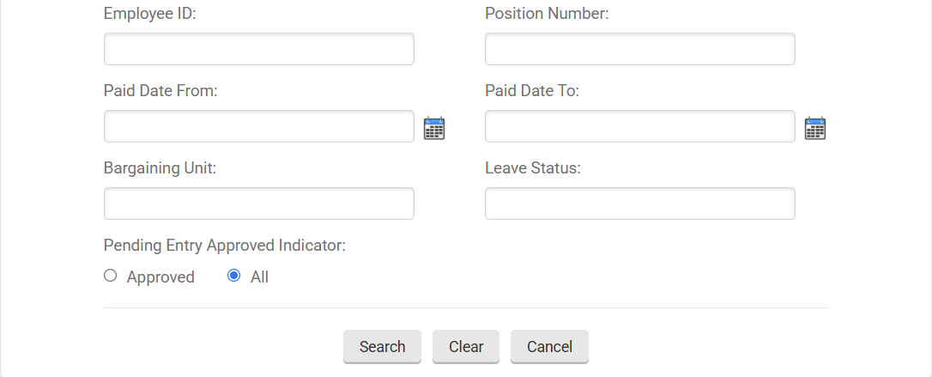This screenshot has height=377, width=932.
Task: Click the 'Position Number:' label
Action: pos(547,14)
